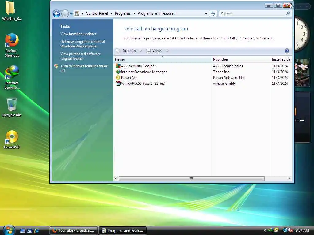Select the Recycle Bin desktop icon
314x235 pixels.
pyautogui.click(x=12, y=107)
